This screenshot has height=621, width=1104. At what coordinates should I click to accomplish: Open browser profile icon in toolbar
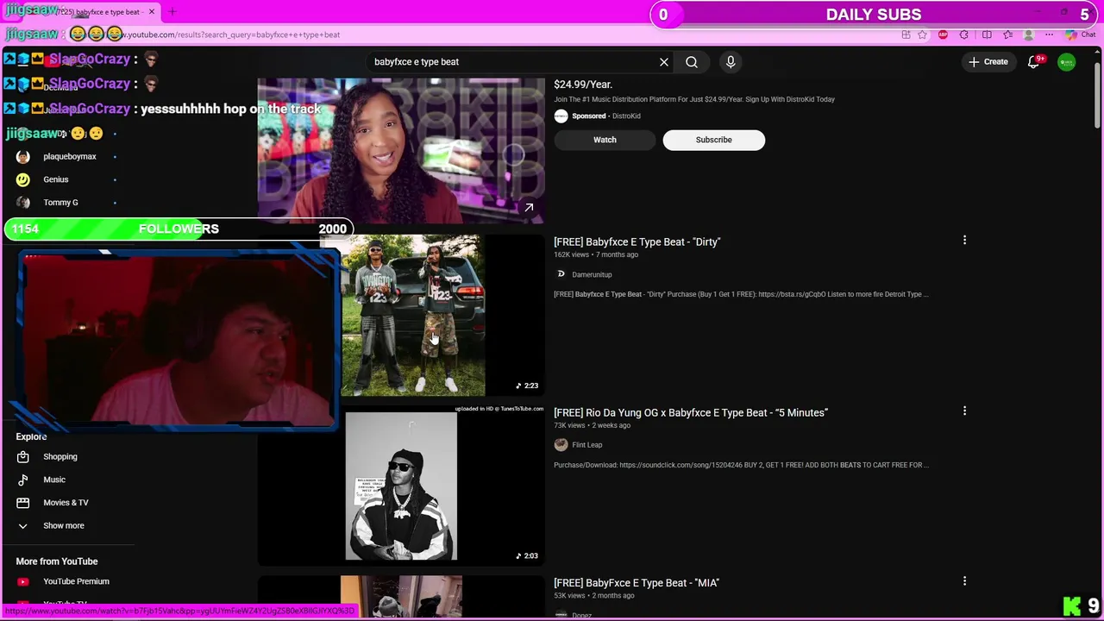click(x=1028, y=34)
